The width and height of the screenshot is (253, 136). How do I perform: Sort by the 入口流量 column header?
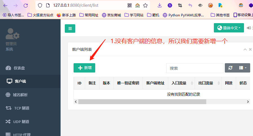point(181,83)
